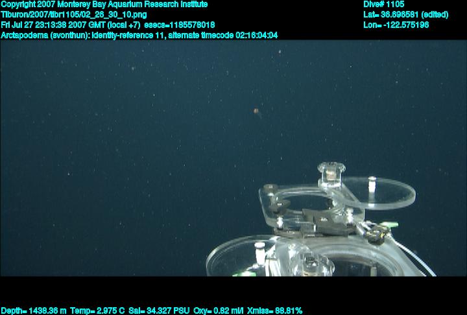467x315 pixels.
Task: Click the small orange jellyfish in the water
Action: click(x=256, y=111)
